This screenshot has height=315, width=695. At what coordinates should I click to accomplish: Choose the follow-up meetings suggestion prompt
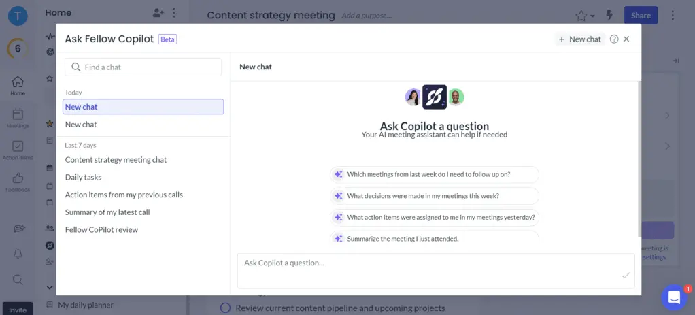434,174
